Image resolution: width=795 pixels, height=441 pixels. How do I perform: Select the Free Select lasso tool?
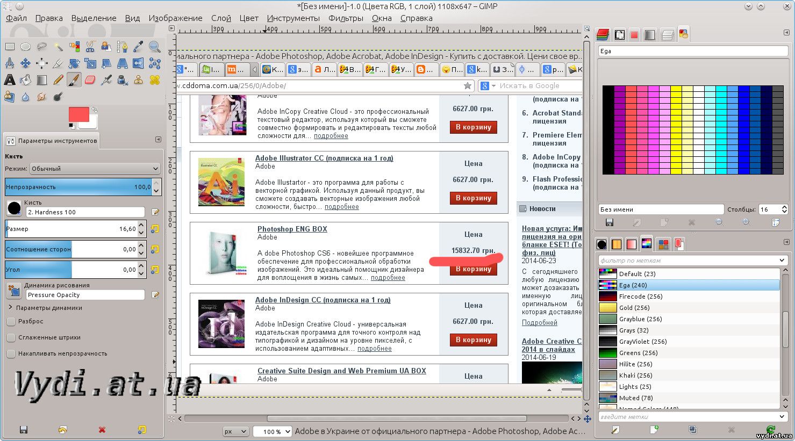[42, 47]
